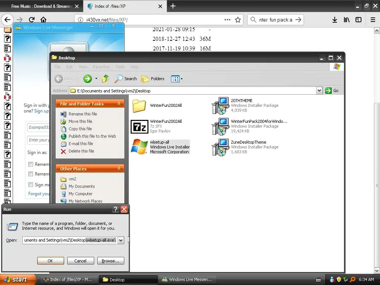
Task: Click explorer Address path field
Action: pyautogui.click(x=193, y=91)
